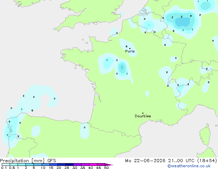Select the 5 to 10 mm legend swatch
This screenshot has height=169, width=218.
click(37, 165)
